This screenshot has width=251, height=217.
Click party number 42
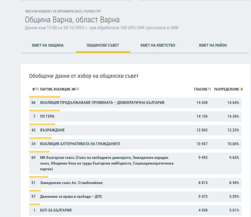[34, 130]
